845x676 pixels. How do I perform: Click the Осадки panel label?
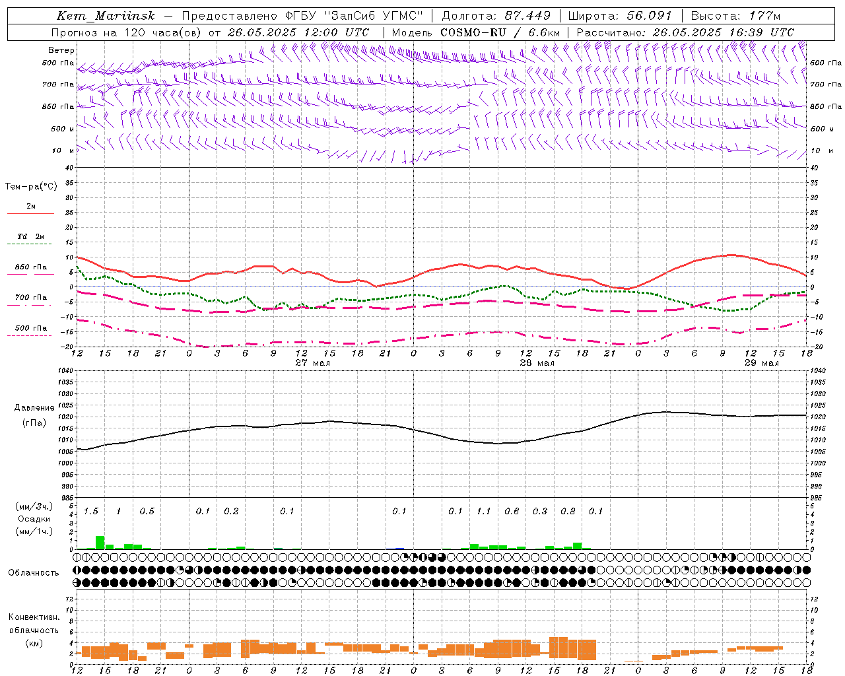[x=34, y=519]
